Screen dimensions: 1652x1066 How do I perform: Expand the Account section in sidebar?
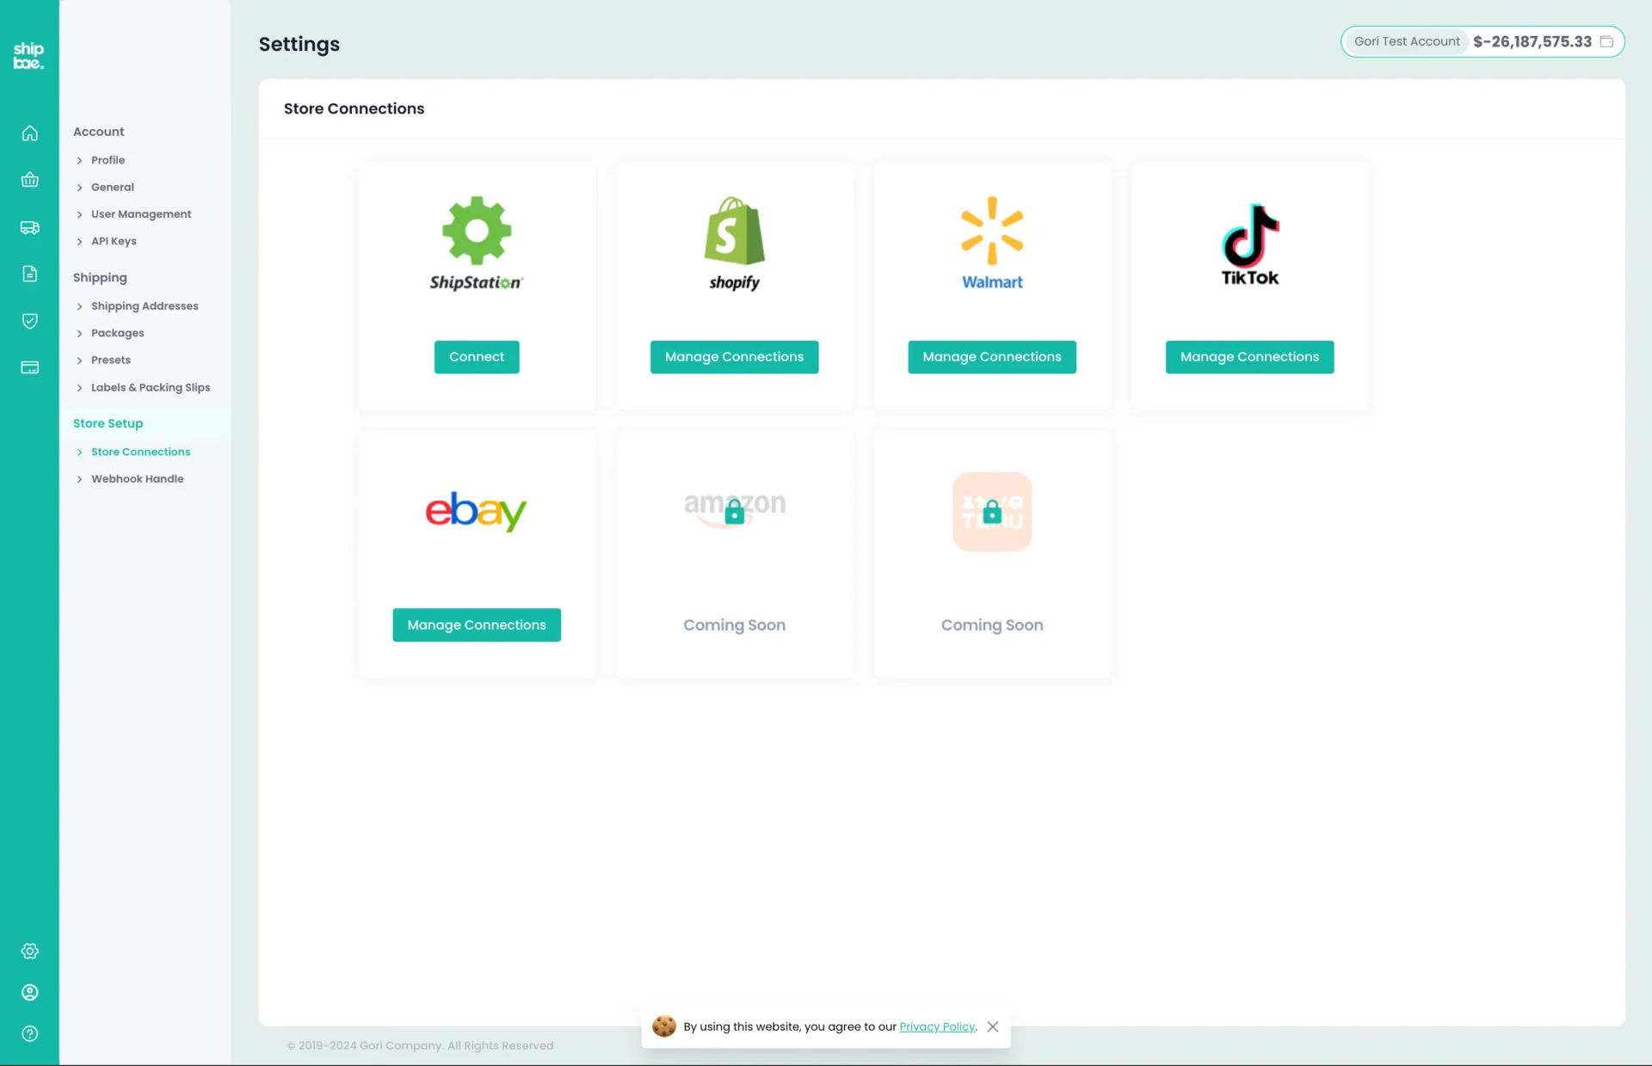pyautogui.click(x=99, y=132)
